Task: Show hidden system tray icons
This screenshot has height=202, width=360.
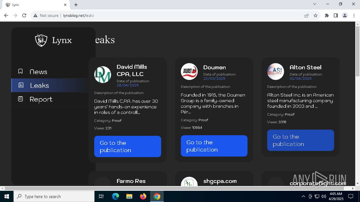Action: click(303, 196)
